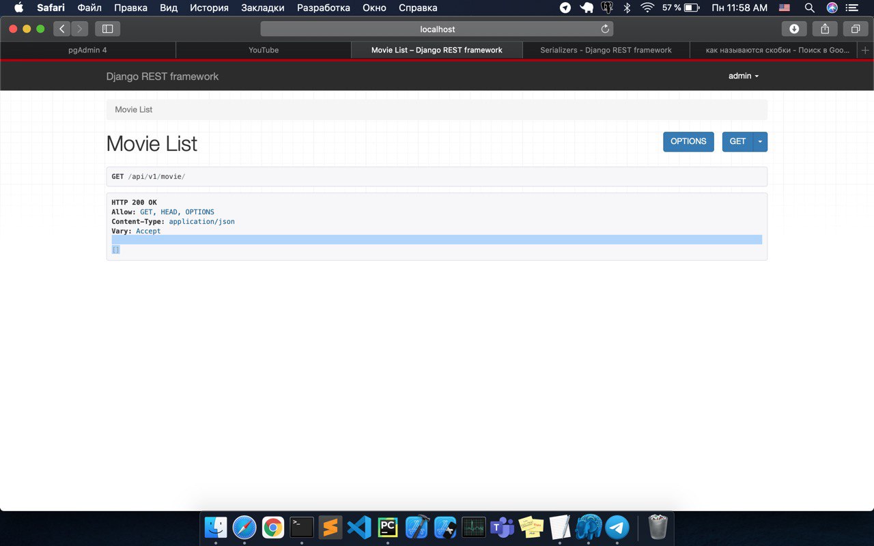
Task: Click the battery 57 % indicator
Action: 681,8
